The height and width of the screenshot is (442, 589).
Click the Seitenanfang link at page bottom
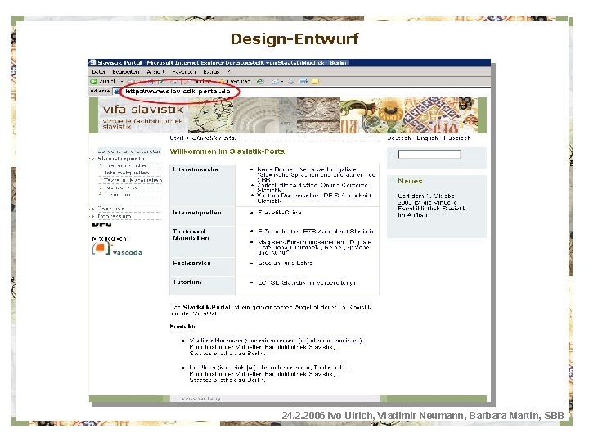pyautogui.click(x=200, y=398)
